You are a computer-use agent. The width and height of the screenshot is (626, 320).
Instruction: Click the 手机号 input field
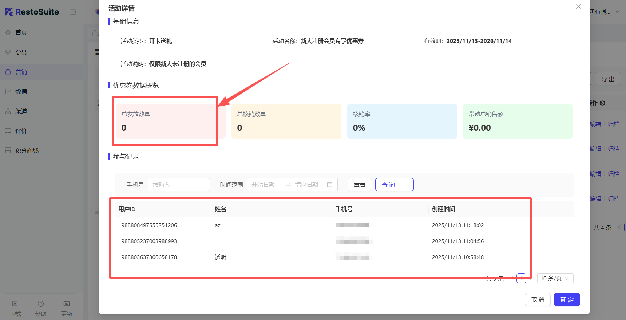(x=178, y=185)
